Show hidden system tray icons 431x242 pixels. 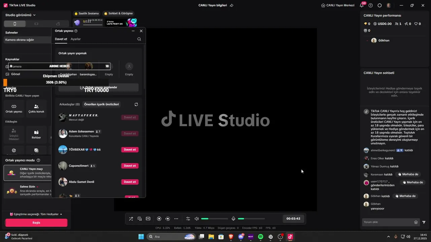388,237
